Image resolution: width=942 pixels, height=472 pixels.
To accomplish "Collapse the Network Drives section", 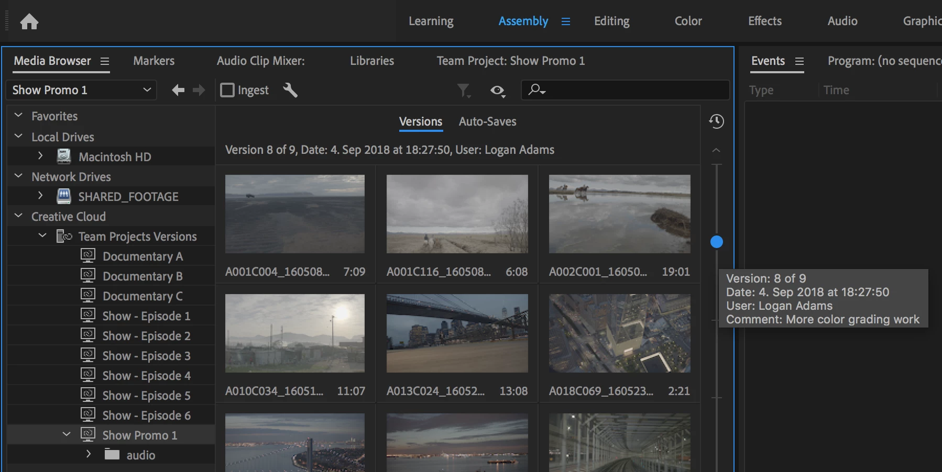I will (x=18, y=176).
